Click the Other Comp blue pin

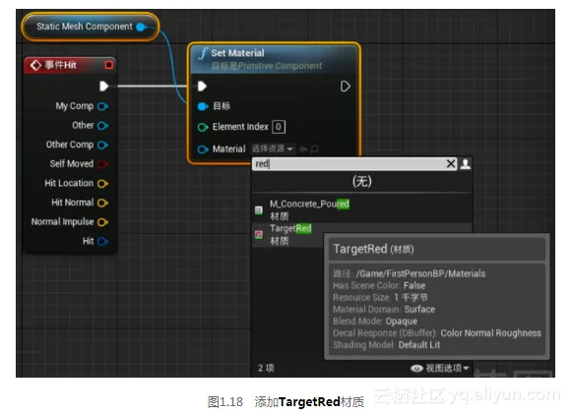(x=102, y=145)
